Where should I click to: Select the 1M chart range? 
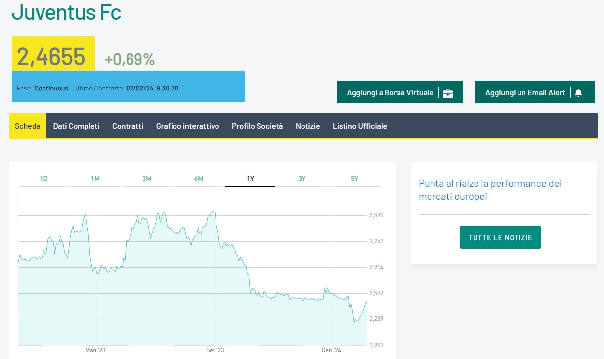[x=95, y=179]
